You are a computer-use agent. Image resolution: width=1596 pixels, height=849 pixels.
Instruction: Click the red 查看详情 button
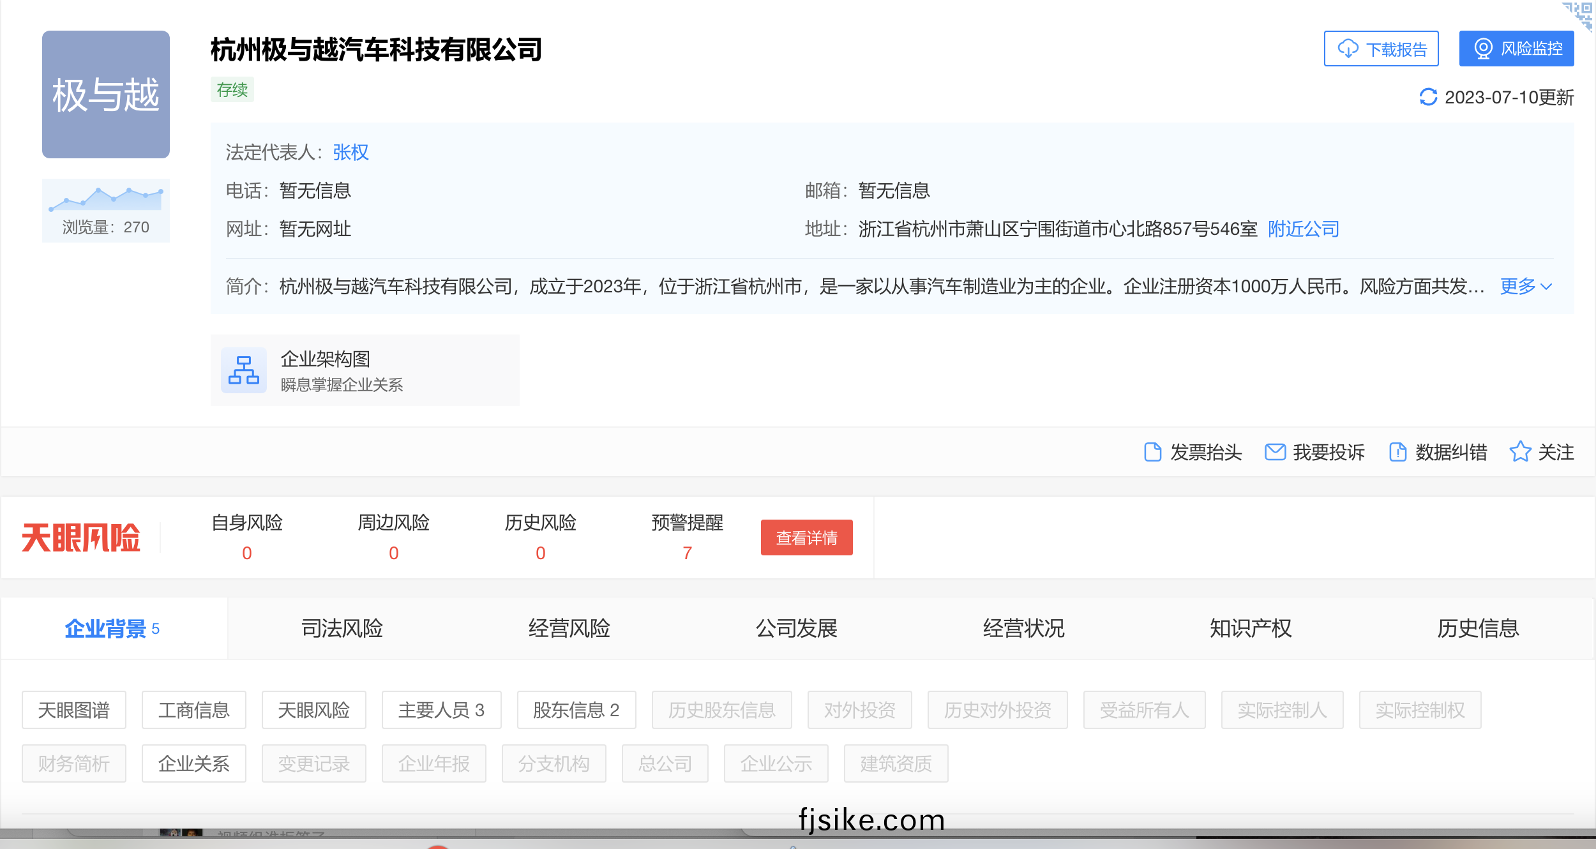click(806, 537)
